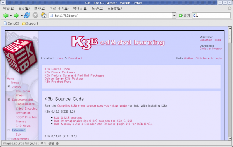Open the 북마크(B) menu

coord(80,8)
